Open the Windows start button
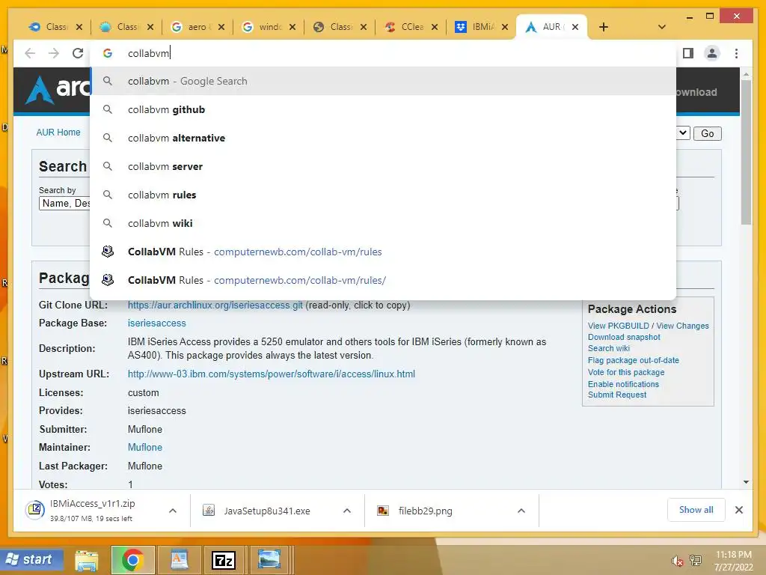Image resolution: width=766 pixels, height=575 pixels. 32,559
